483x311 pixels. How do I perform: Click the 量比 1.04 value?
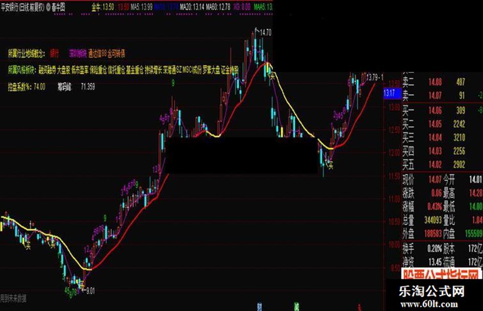tap(477, 220)
